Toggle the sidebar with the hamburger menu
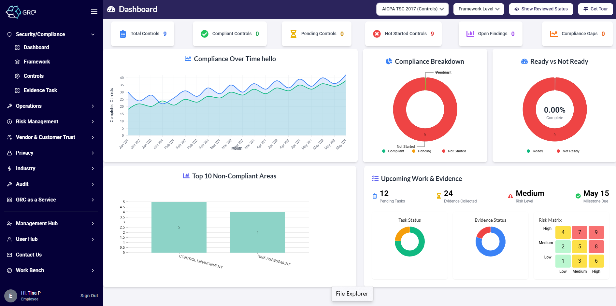The width and height of the screenshot is (616, 306). [x=94, y=11]
